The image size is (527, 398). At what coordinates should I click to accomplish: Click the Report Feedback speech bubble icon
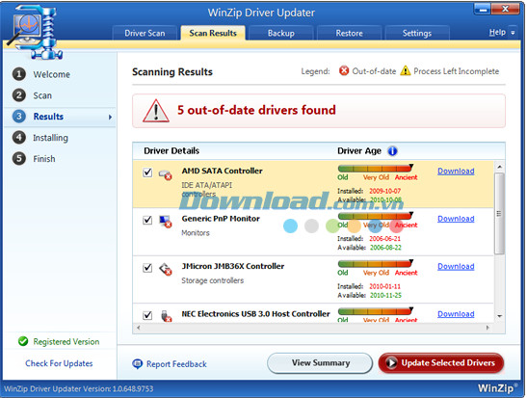[137, 363]
